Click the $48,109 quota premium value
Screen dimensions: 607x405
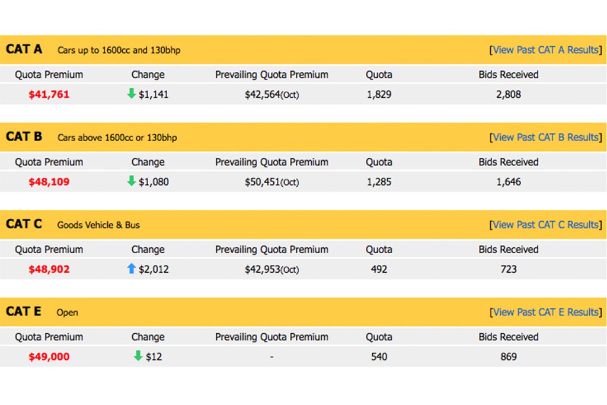coord(49,182)
